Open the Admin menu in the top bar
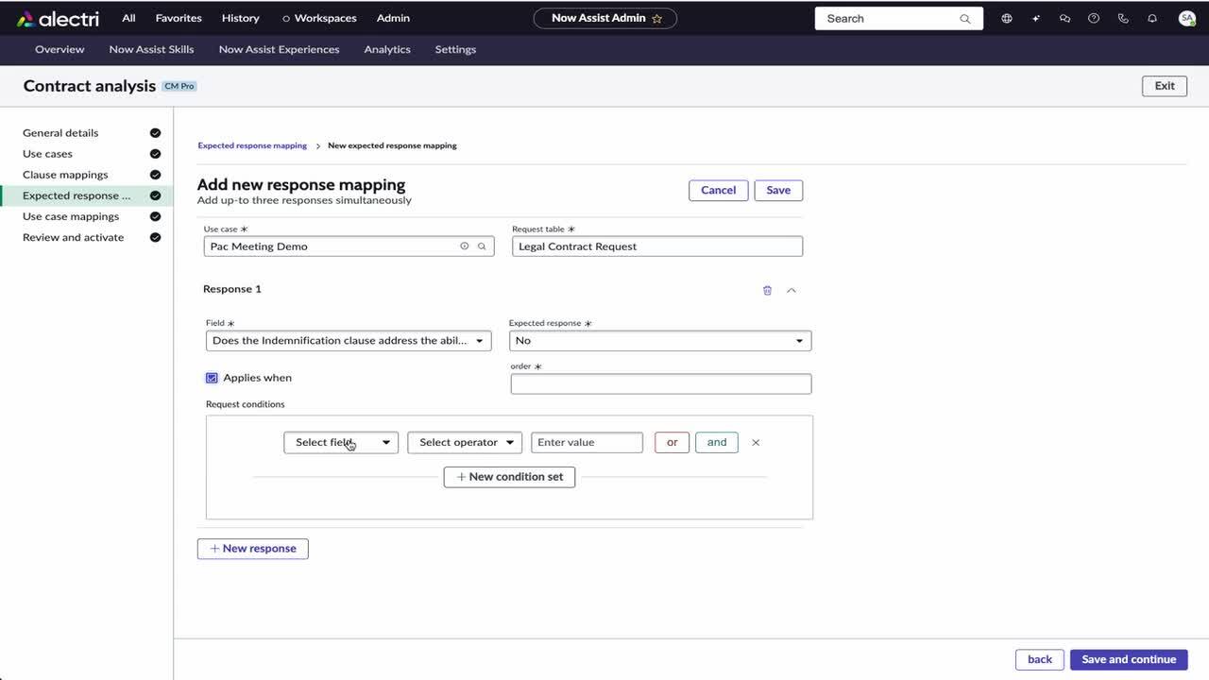1209x680 pixels. coord(393,17)
